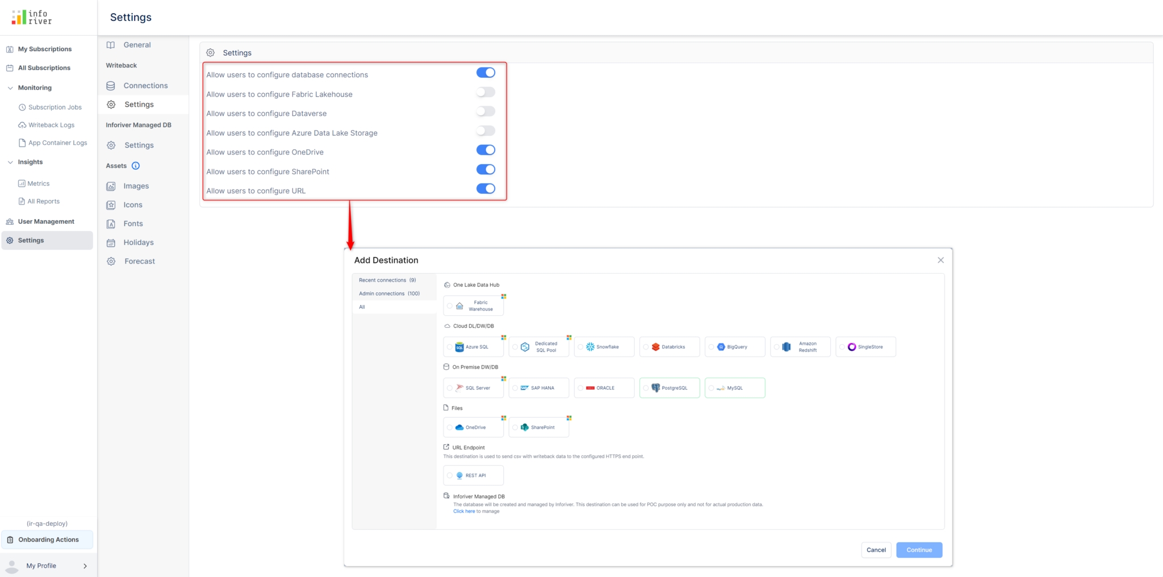The image size is (1163, 577).
Task: Select the Snowflake destination icon
Action: pyautogui.click(x=591, y=347)
